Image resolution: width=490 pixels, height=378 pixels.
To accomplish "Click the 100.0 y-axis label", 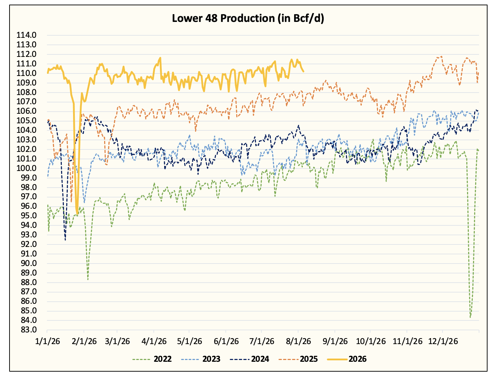I will pyautogui.click(x=26, y=168).
